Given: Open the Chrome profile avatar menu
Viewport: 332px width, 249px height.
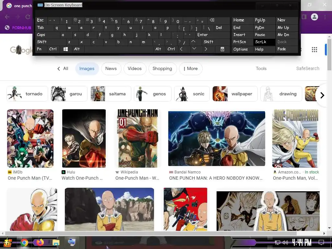Looking at the screenshot, I should (x=314, y=17).
